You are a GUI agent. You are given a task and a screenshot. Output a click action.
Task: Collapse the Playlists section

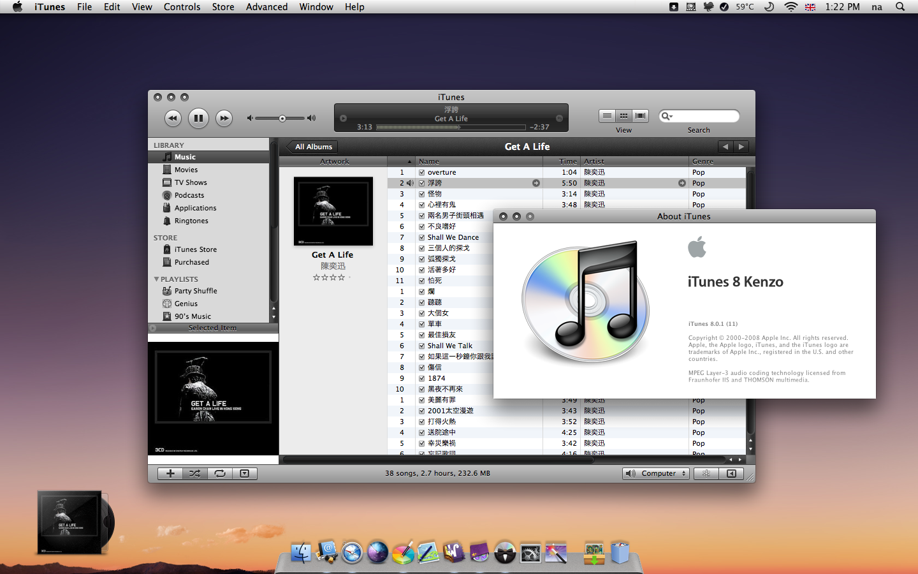(x=156, y=279)
